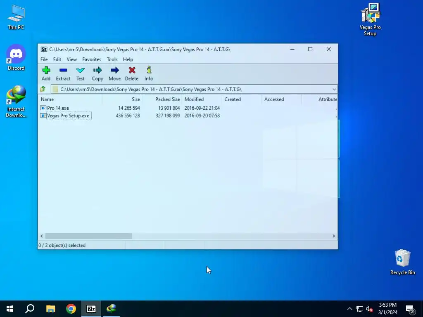423x317 pixels.
Task: Click the Vegas Pro Setup.exe file icon
Action: (x=43, y=116)
